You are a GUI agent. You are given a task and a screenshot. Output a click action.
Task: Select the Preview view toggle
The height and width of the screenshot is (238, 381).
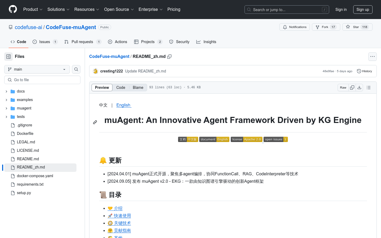coord(102,88)
